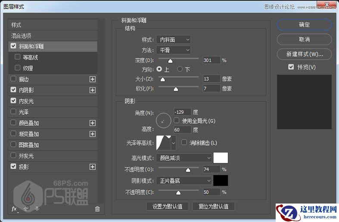
Task: Enable the 外发光 checkbox
Action: [13, 155]
